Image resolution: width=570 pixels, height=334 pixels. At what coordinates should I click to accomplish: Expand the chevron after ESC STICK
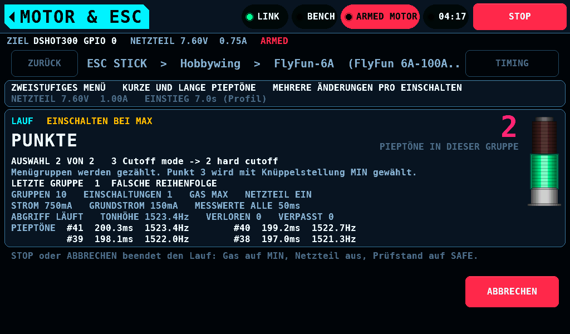164,65
